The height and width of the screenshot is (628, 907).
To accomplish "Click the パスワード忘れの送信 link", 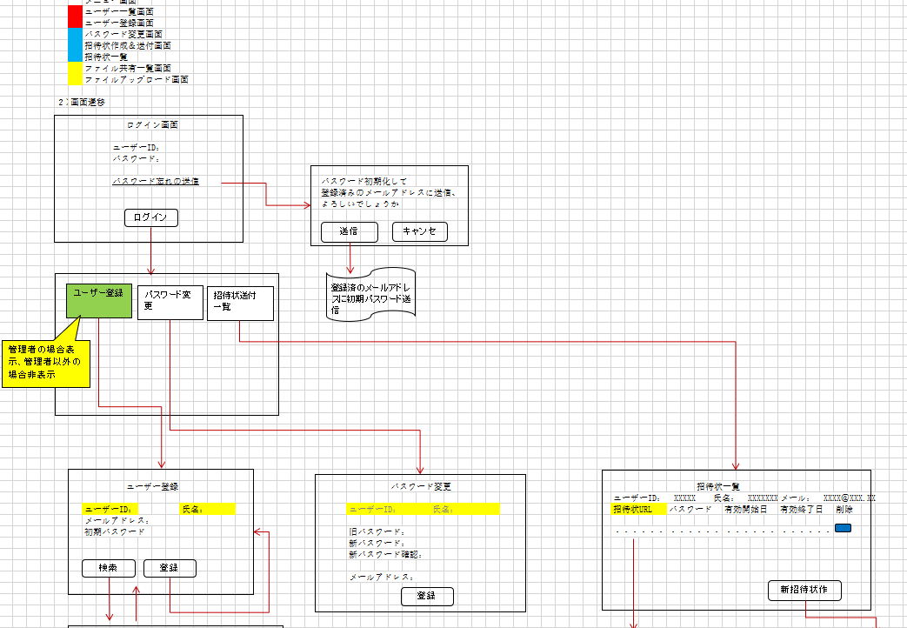I will tap(156, 181).
